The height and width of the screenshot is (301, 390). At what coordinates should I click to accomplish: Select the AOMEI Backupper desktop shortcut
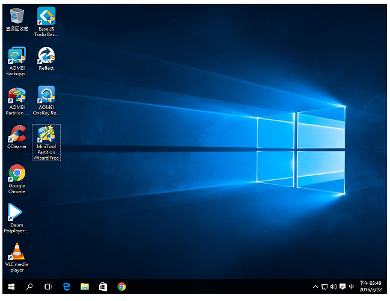click(x=17, y=61)
